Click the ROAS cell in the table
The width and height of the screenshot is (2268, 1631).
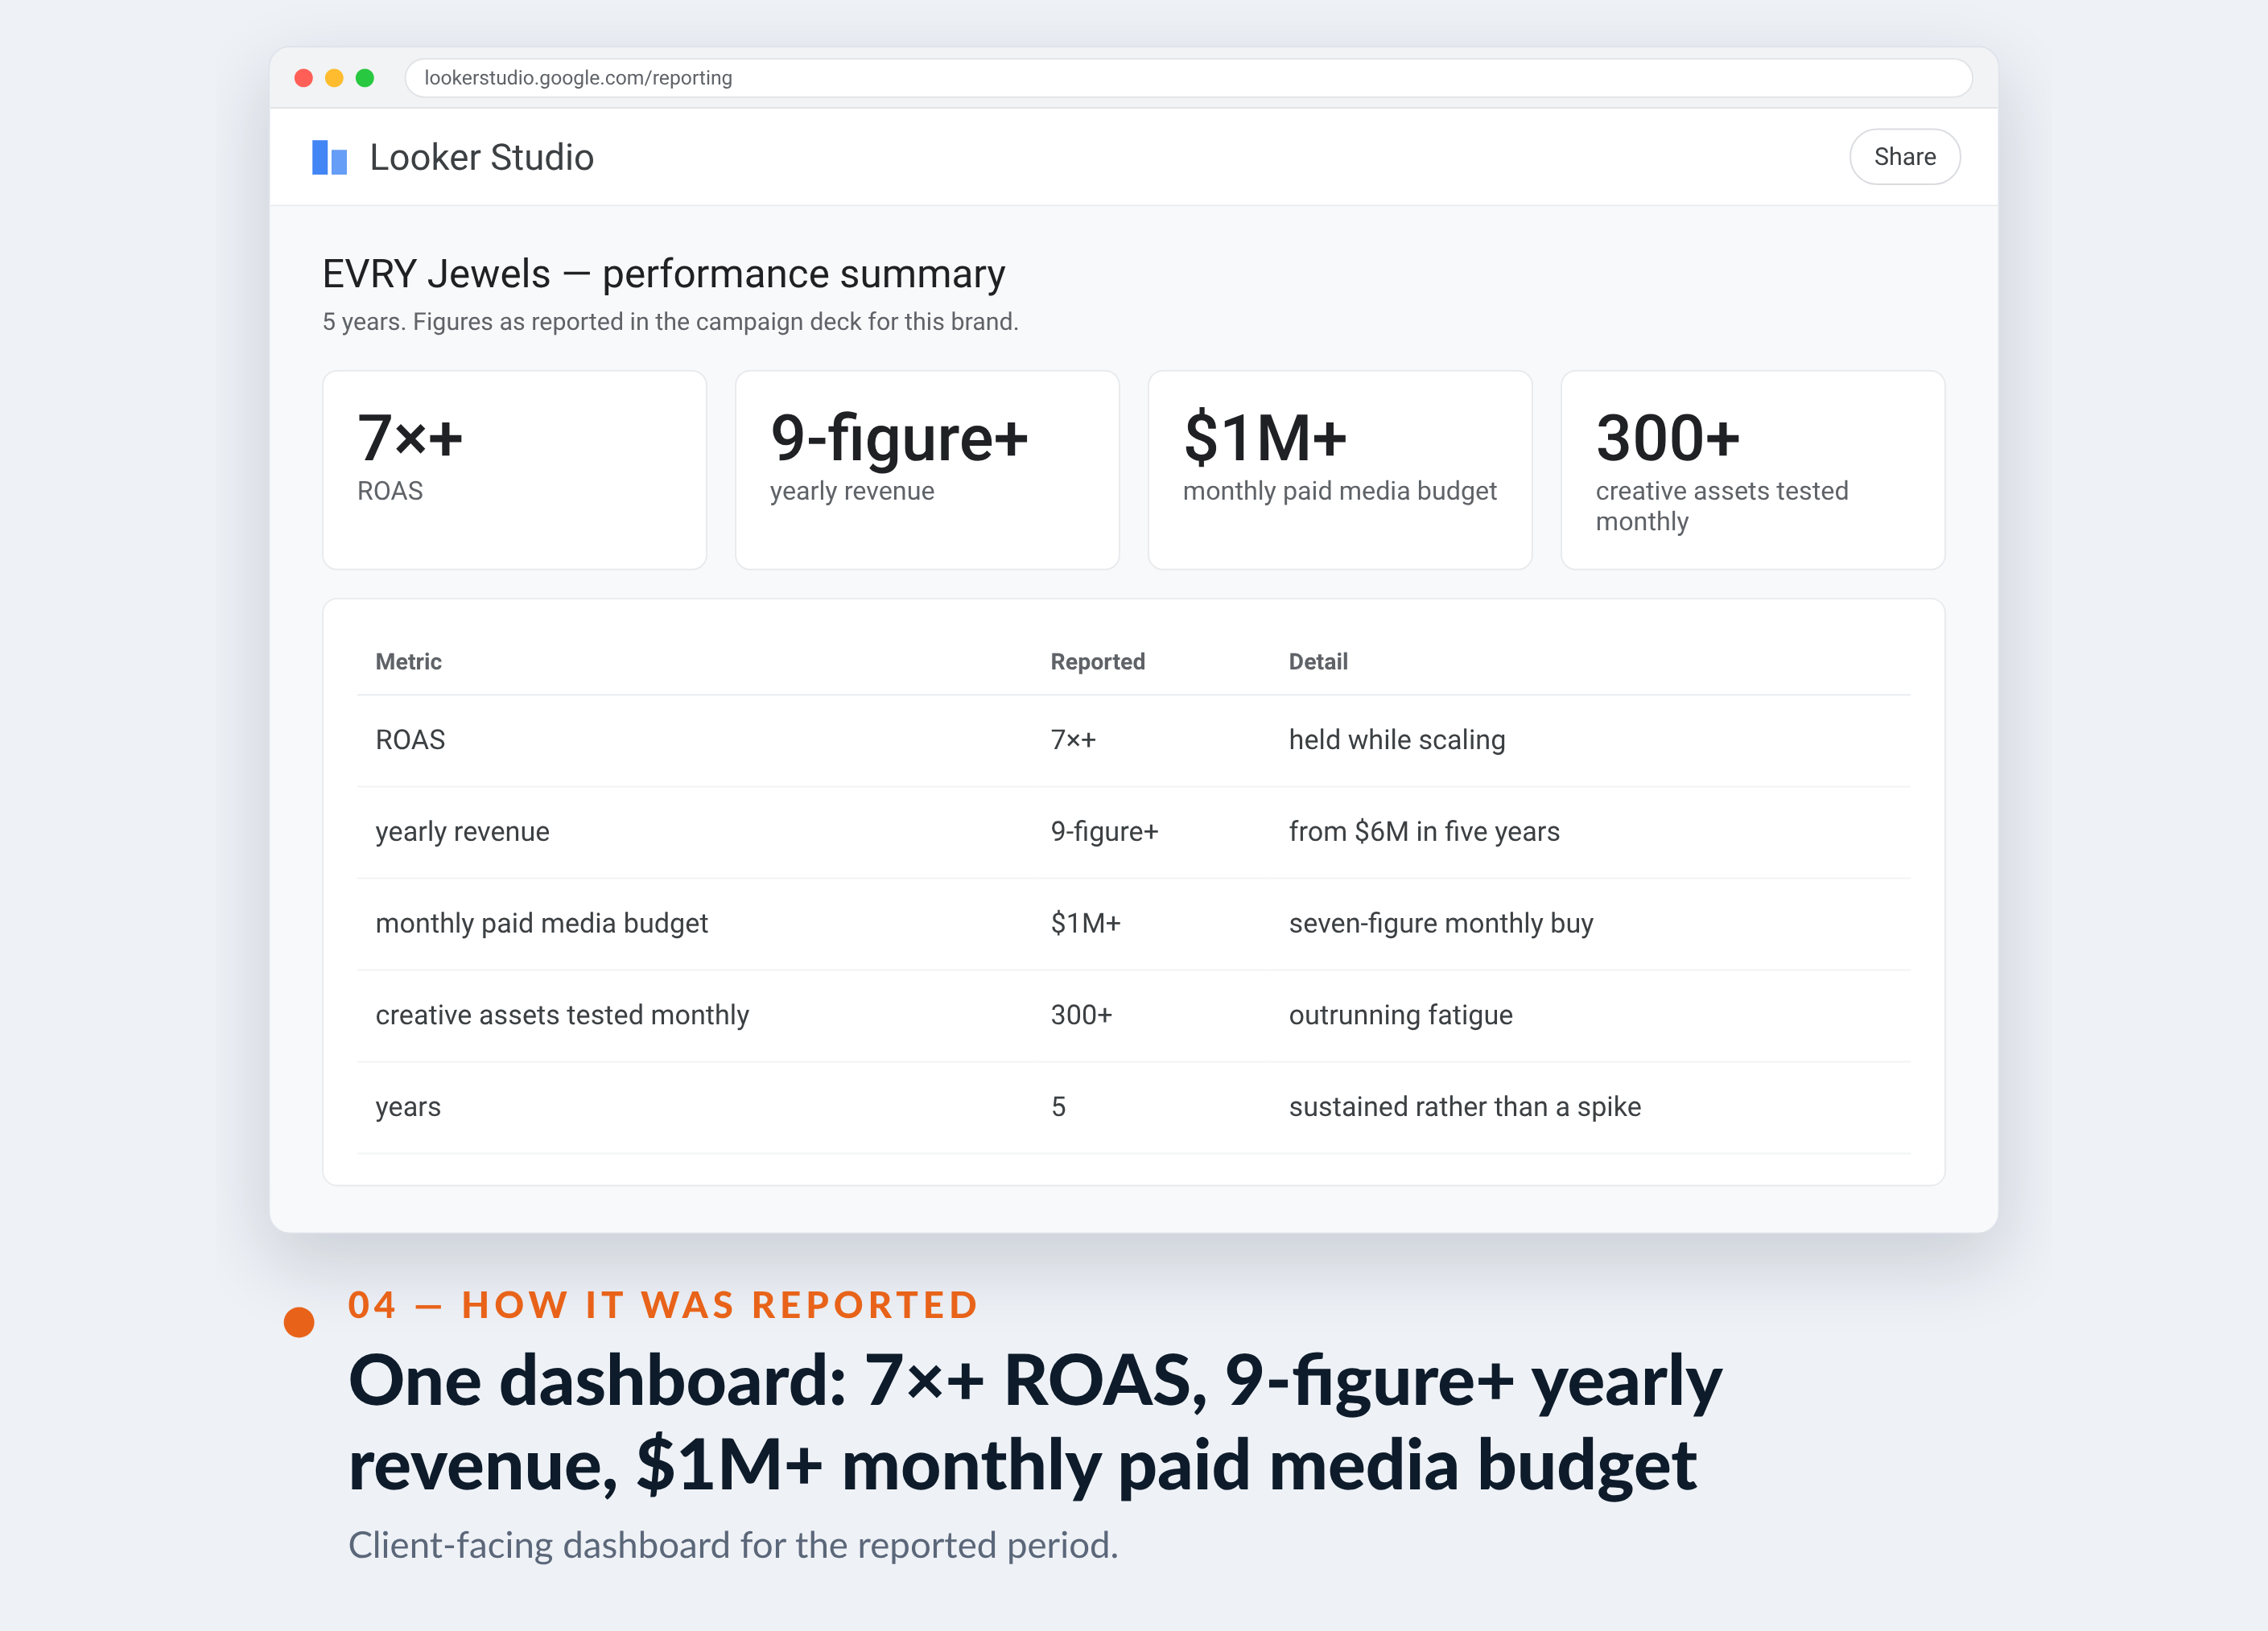[x=410, y=740]
